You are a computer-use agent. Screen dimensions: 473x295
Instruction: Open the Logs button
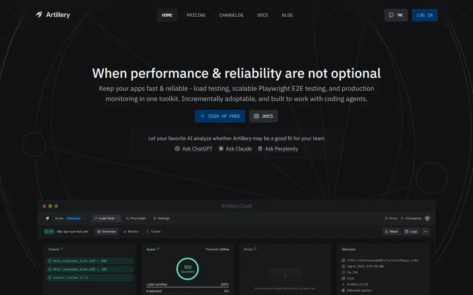(x=411, y=232)
